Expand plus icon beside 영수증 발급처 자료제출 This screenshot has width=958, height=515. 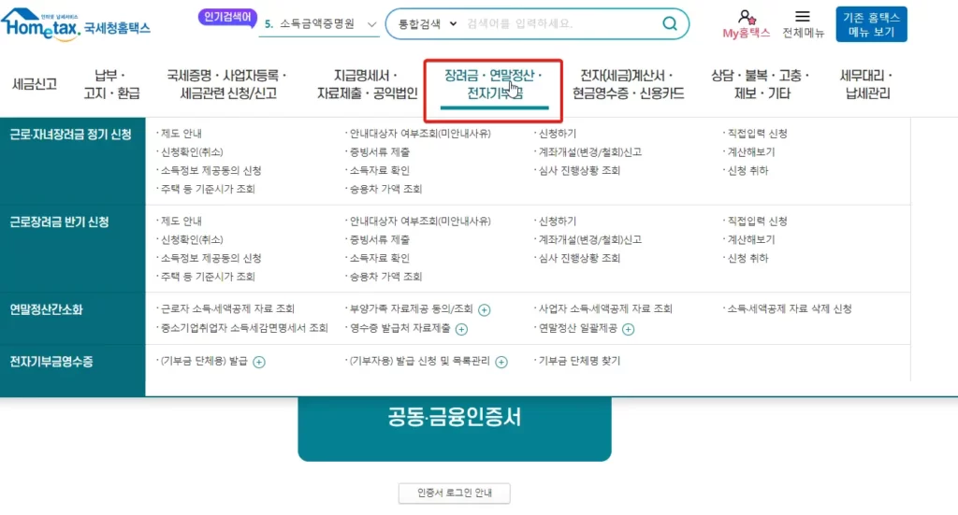pos(461,329)
